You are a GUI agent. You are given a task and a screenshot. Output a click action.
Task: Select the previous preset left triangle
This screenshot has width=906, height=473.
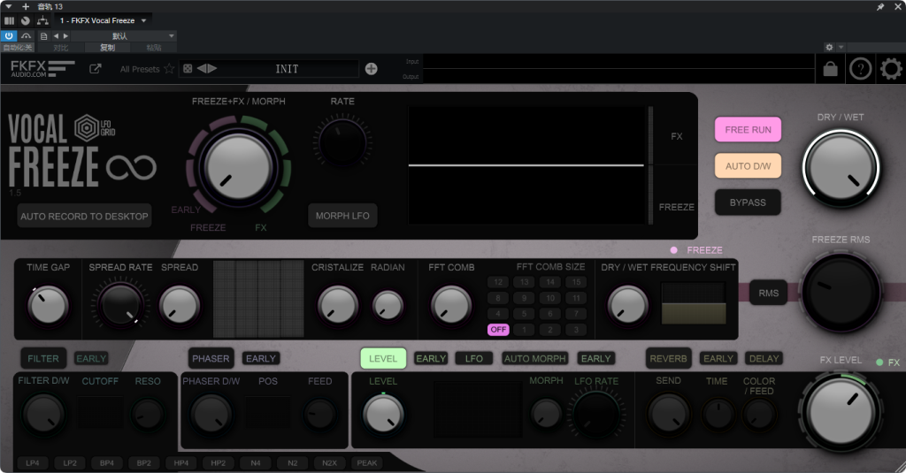coord(202,69)
